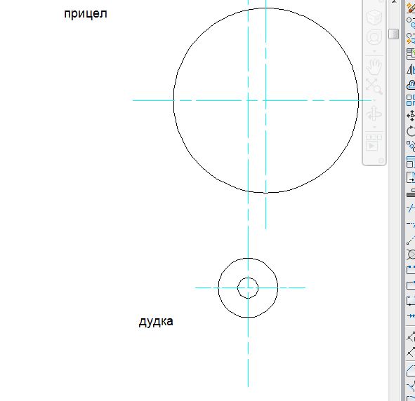
Task: Select the text label прицел
Action: tap(86, 14)
